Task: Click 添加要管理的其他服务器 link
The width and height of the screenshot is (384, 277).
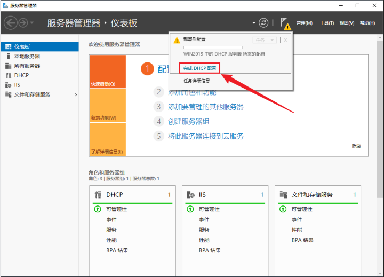Action: (206, 107)
